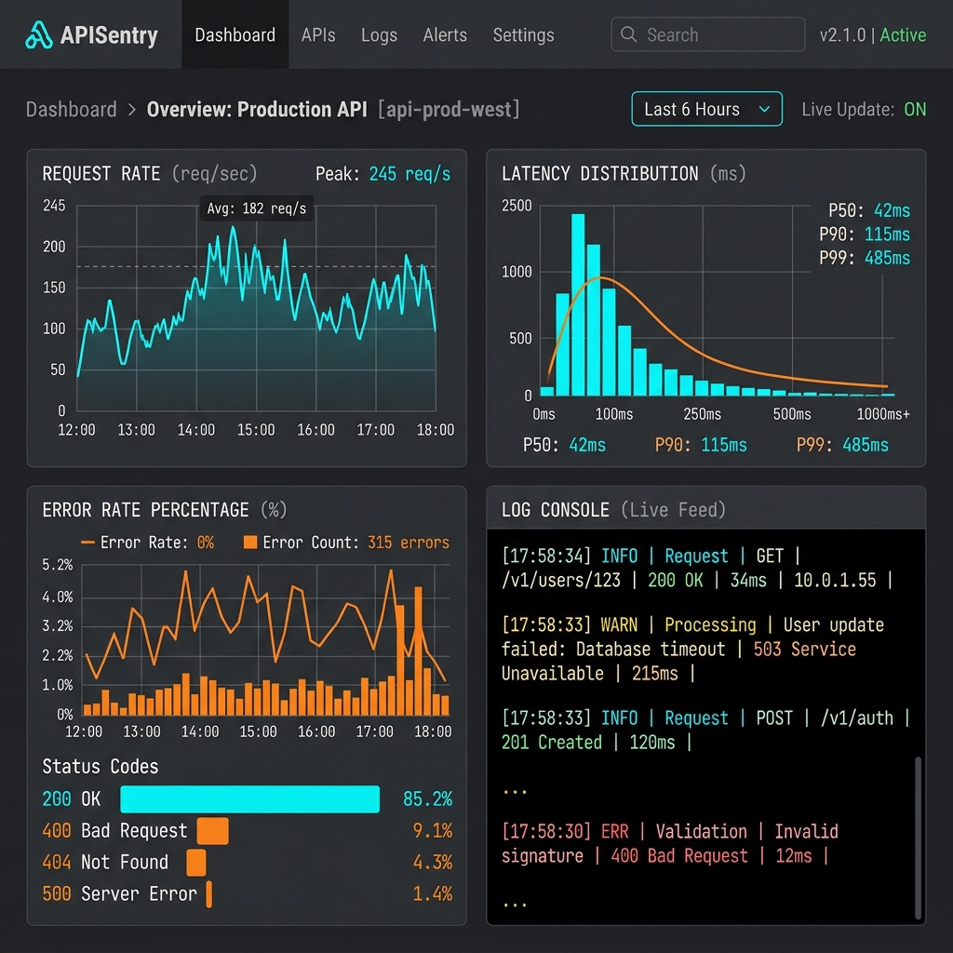
Task: Click the Status Codes heading
Action: click(x=101, y=767)
